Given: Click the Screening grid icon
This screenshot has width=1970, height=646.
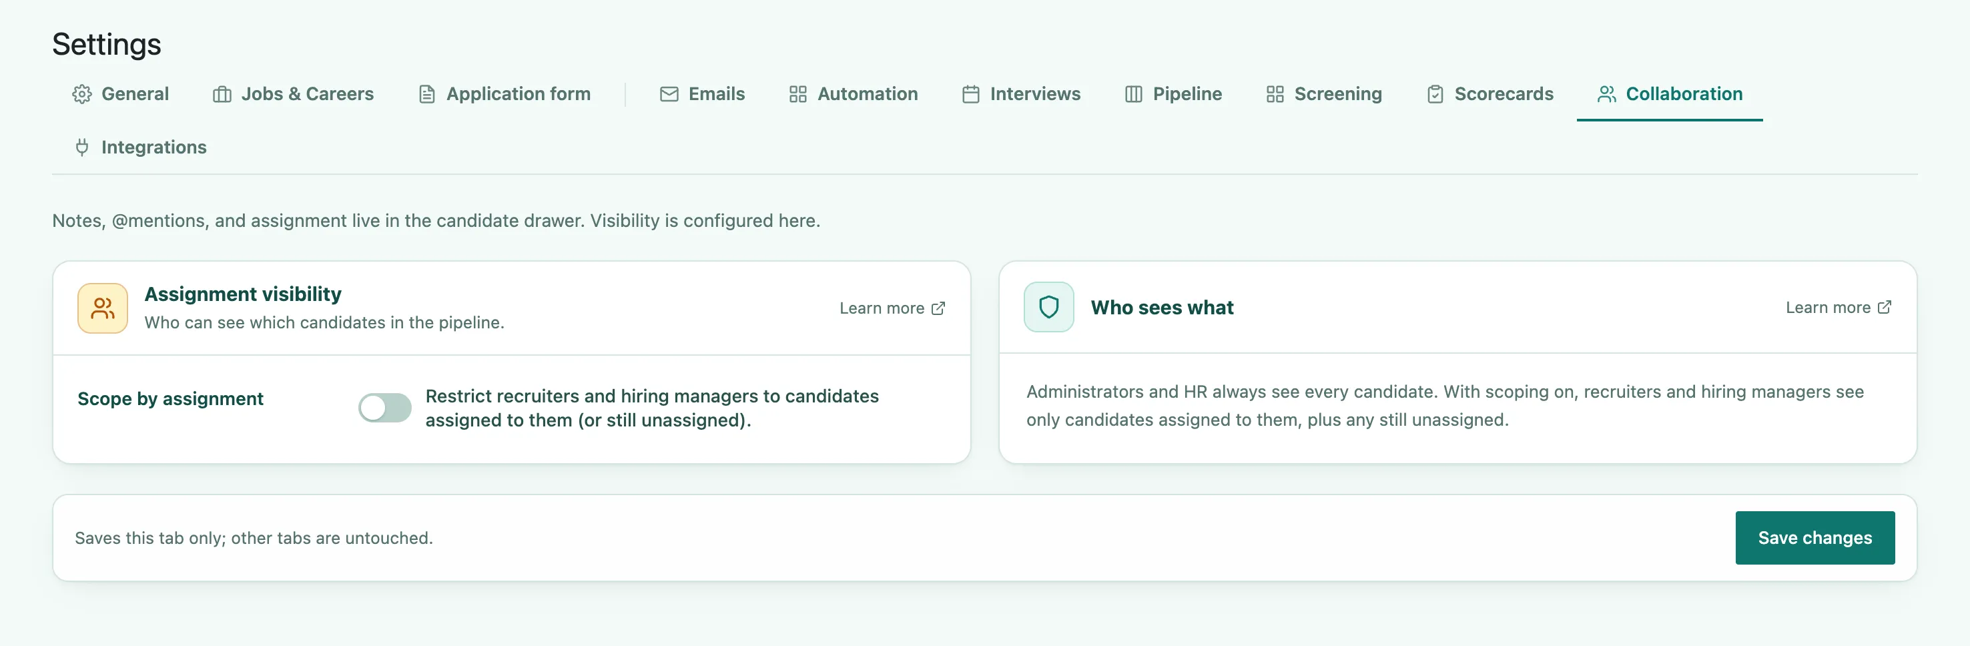Looking at the screenshot, I should click(1275, 94).
